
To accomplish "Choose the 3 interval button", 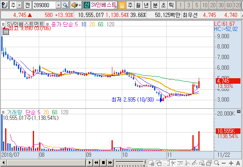I will (189, 5).
